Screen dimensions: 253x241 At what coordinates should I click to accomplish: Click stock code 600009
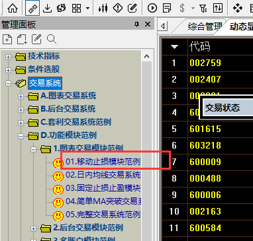205,162
